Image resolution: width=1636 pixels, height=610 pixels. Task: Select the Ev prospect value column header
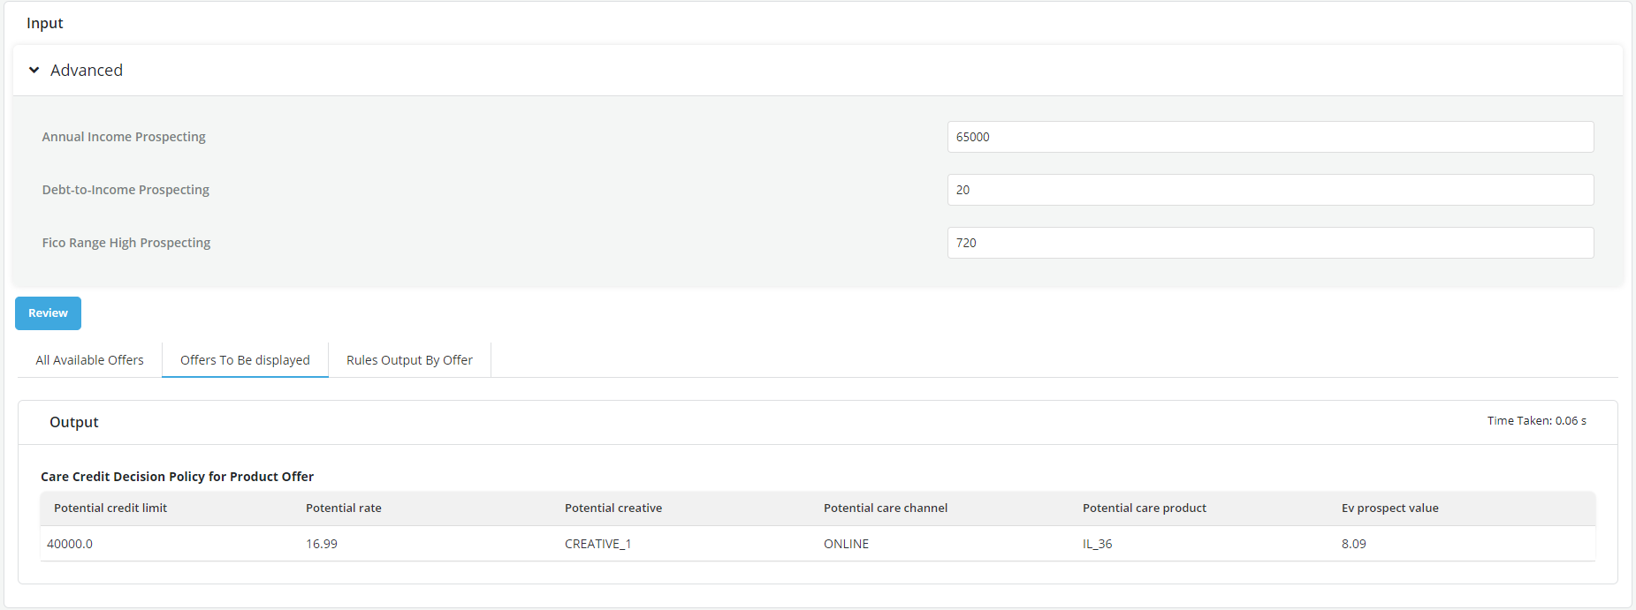1389,508
